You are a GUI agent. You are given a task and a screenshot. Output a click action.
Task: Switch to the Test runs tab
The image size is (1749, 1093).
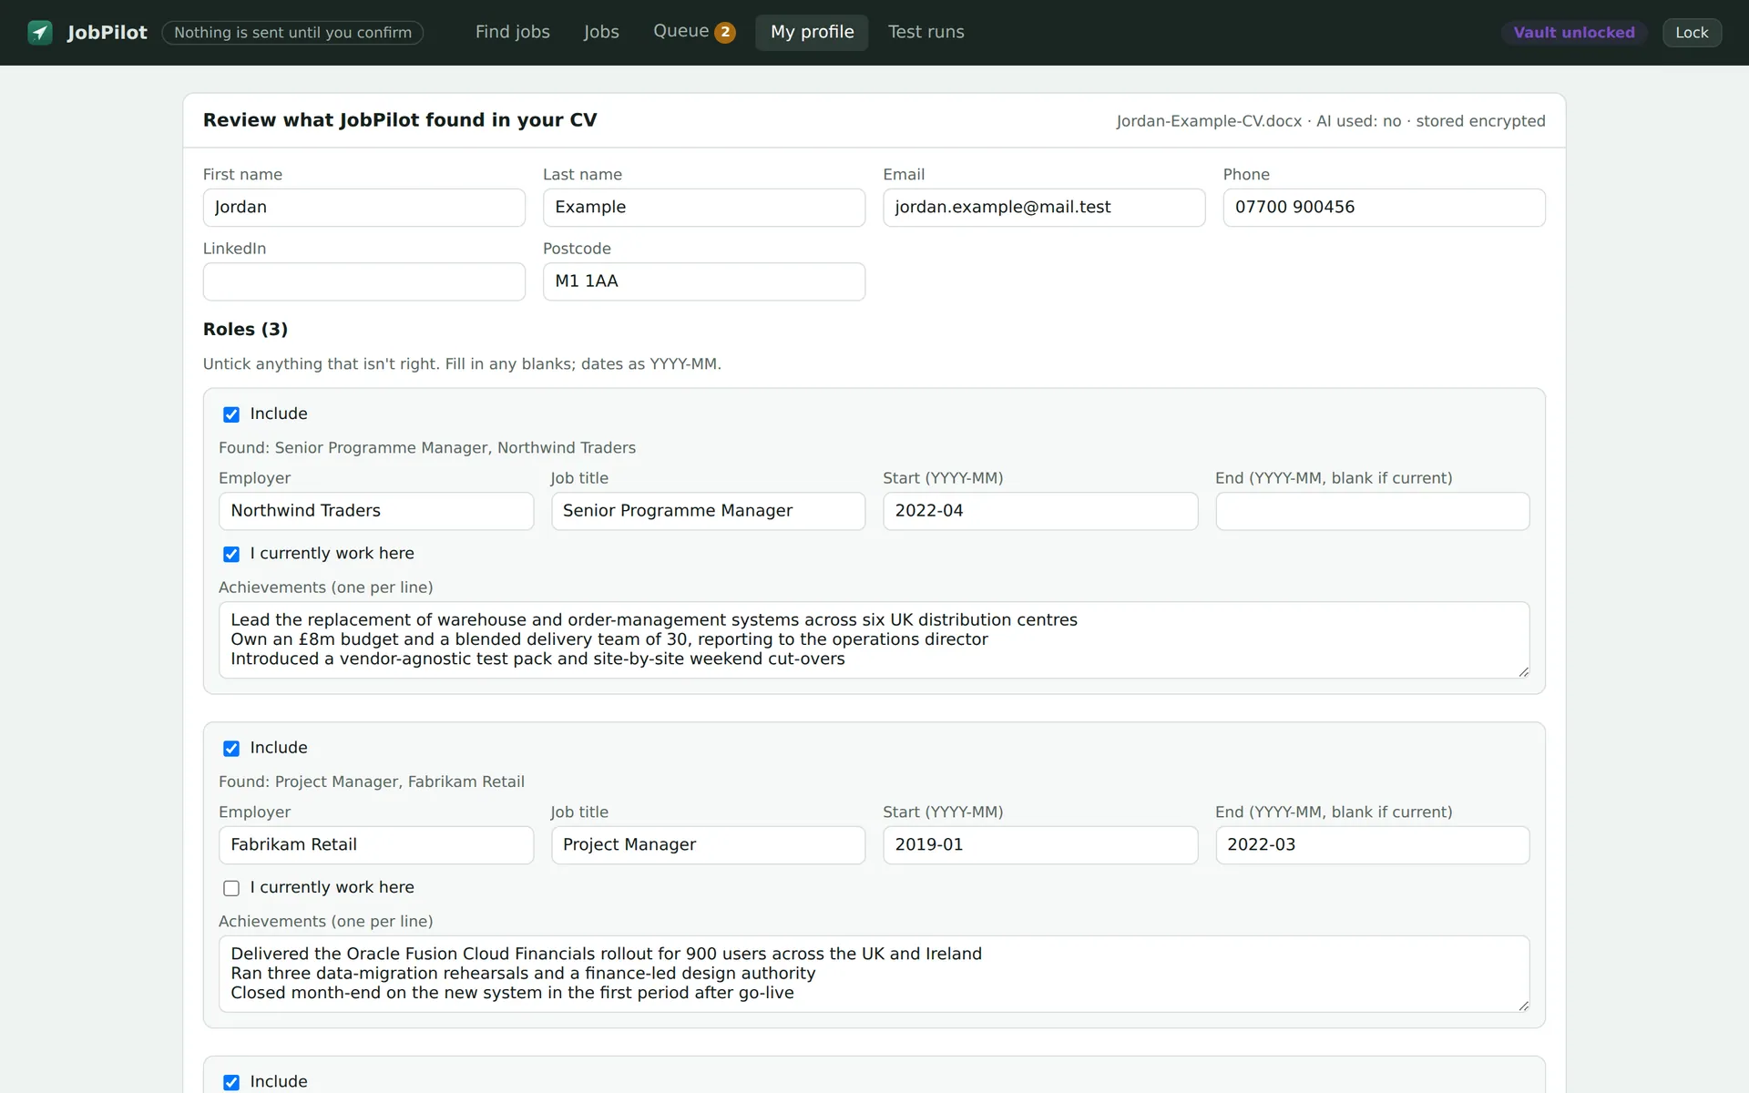[926, 32]
